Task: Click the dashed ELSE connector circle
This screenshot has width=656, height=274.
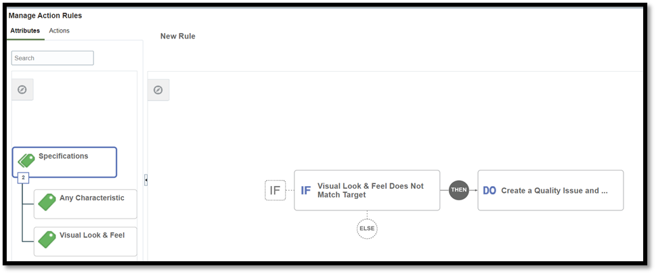Action: tap(367, 229)
